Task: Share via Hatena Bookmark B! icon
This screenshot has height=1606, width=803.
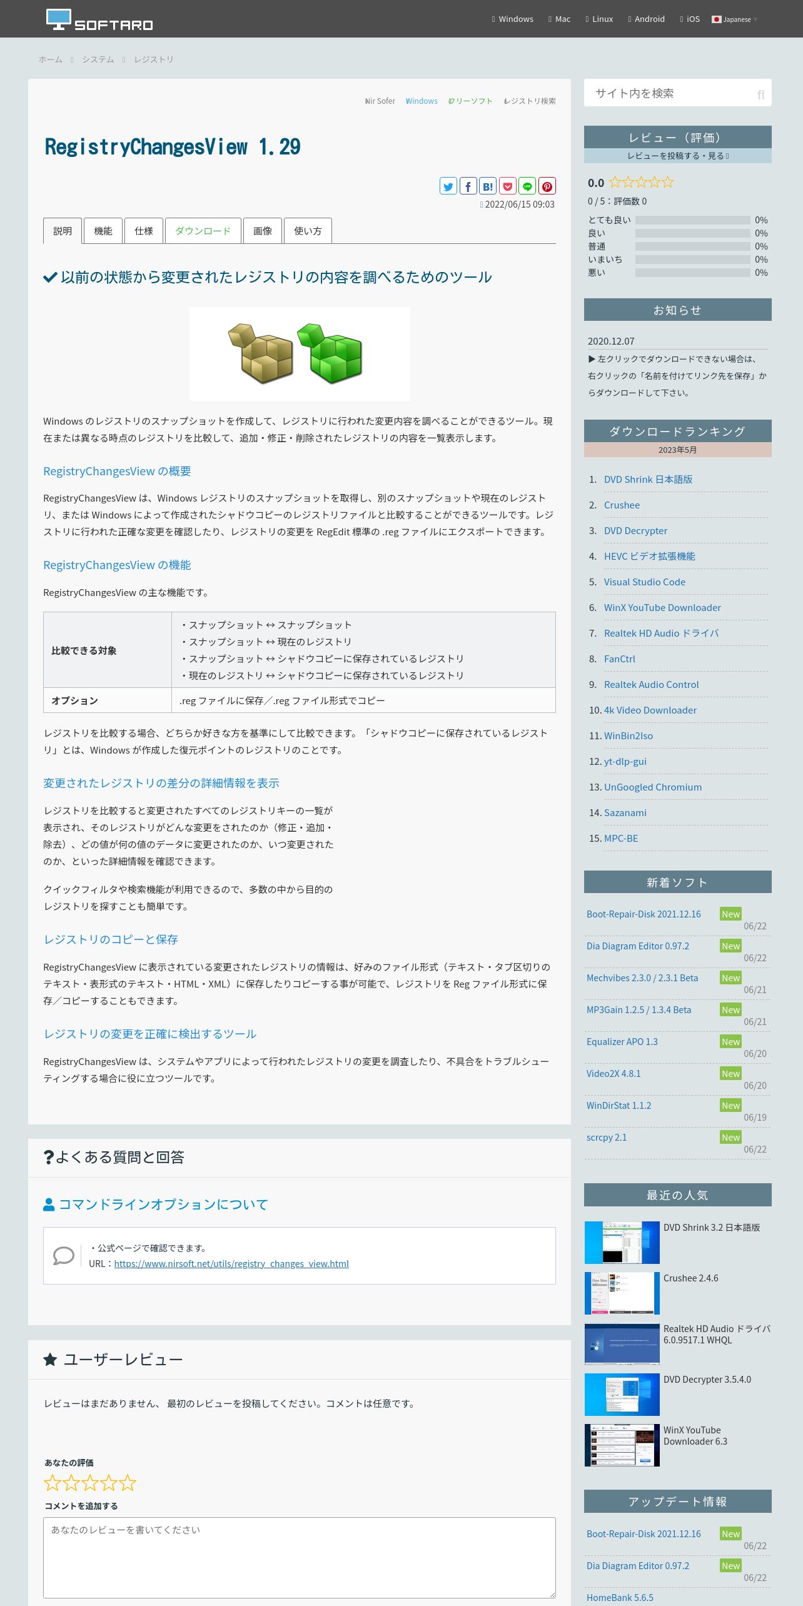Action: tap(488, 186)
